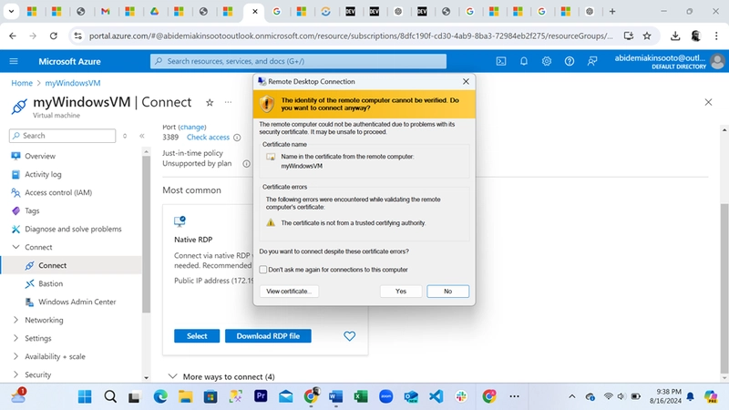
Task: Collapse the sidebar using the double chevron
Action: tap(142, 136)
